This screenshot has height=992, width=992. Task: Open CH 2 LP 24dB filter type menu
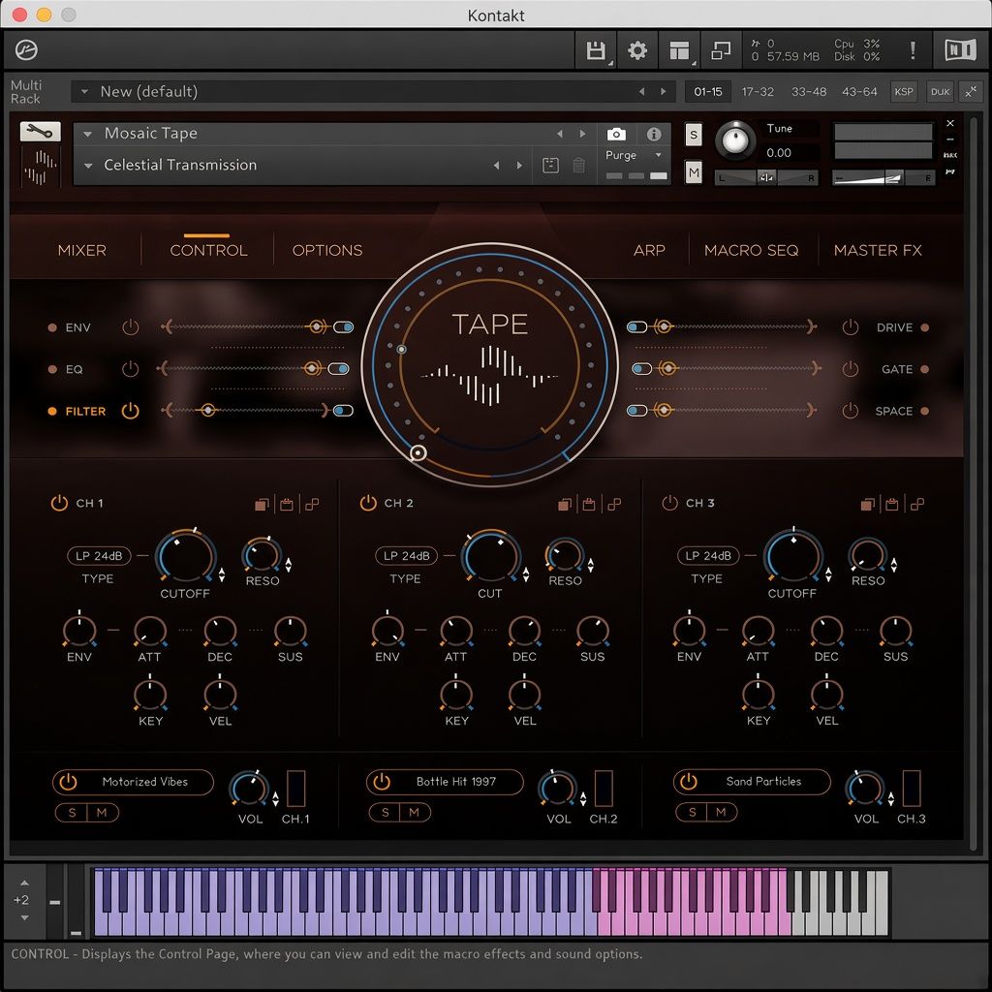pyautogui.click(x=406, y=555)
